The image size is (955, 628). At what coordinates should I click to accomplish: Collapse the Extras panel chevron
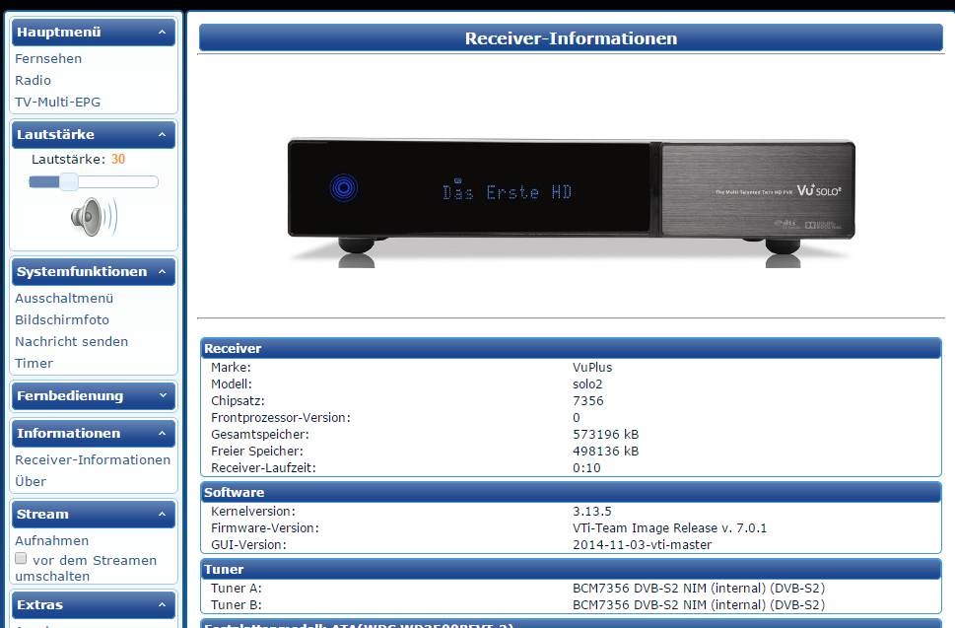[162, 605]
